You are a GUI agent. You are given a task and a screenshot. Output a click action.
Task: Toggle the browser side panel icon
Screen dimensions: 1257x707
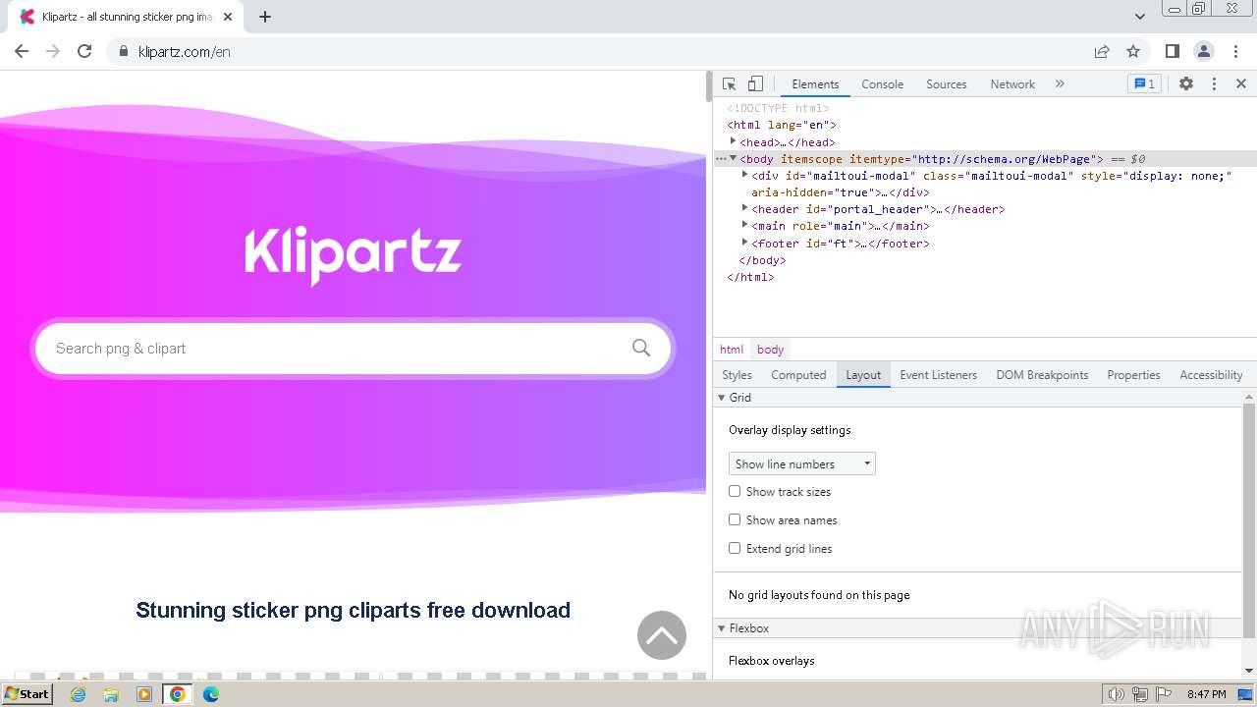1173,51
